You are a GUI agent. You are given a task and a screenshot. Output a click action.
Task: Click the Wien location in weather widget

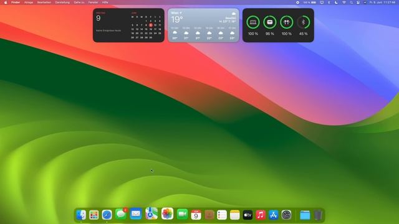pyautogui.click(x=176, y=12)
